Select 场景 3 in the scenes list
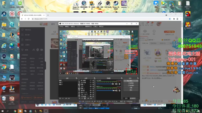Screen dimensions: 202x113 click(68, 84)
